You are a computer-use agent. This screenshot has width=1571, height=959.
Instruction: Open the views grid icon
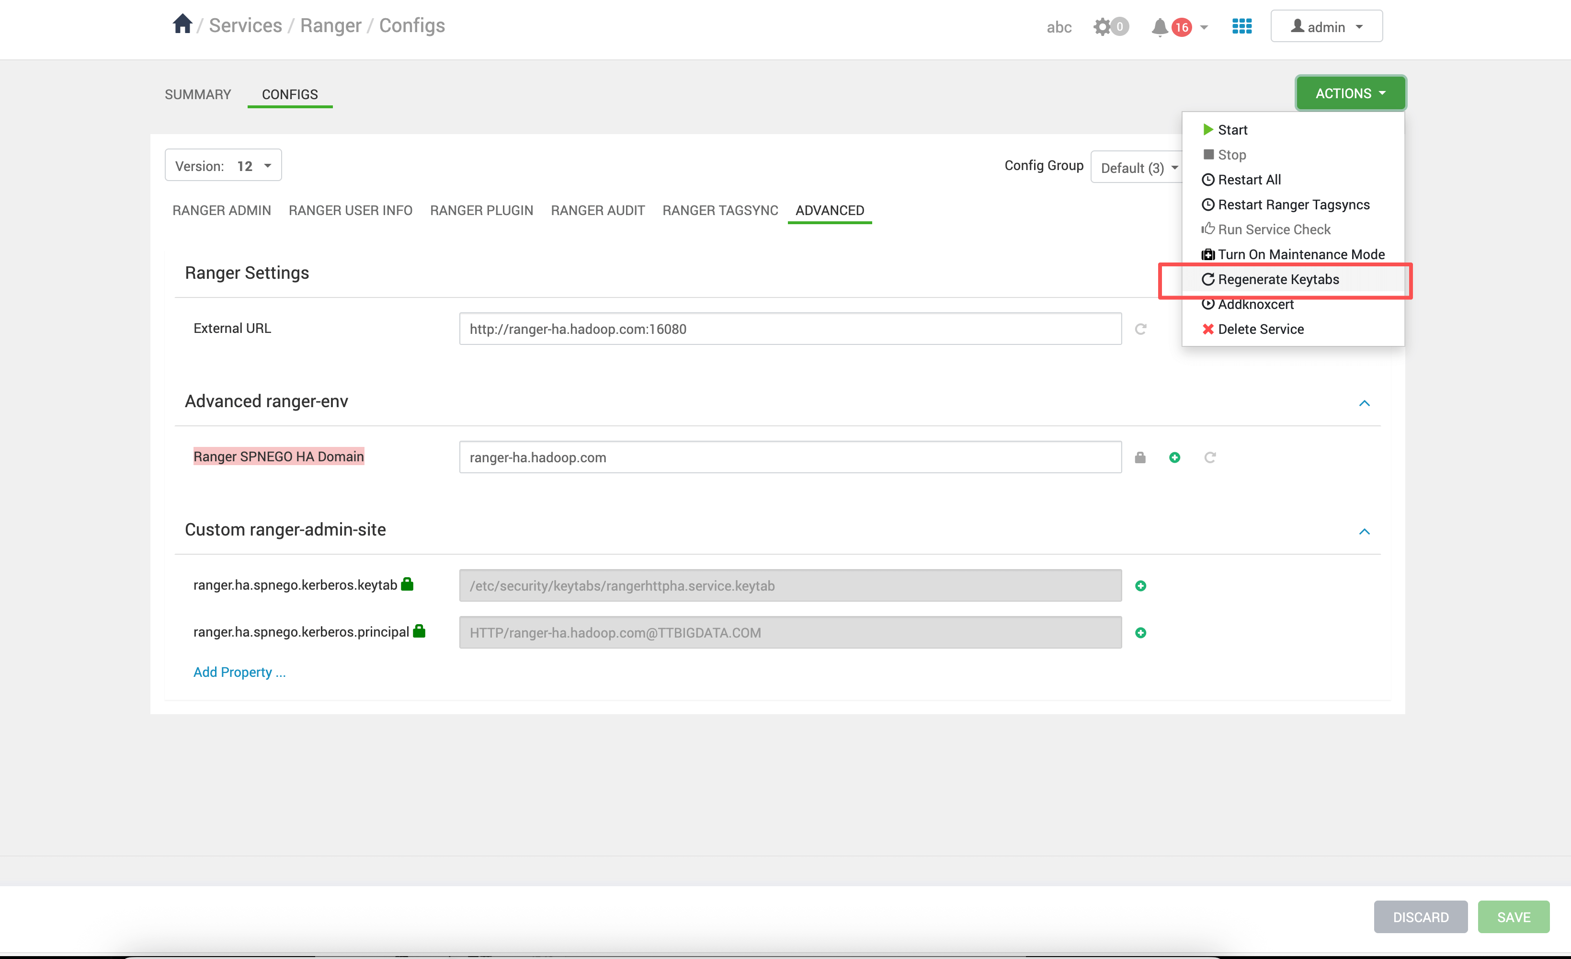(1241, 26)
